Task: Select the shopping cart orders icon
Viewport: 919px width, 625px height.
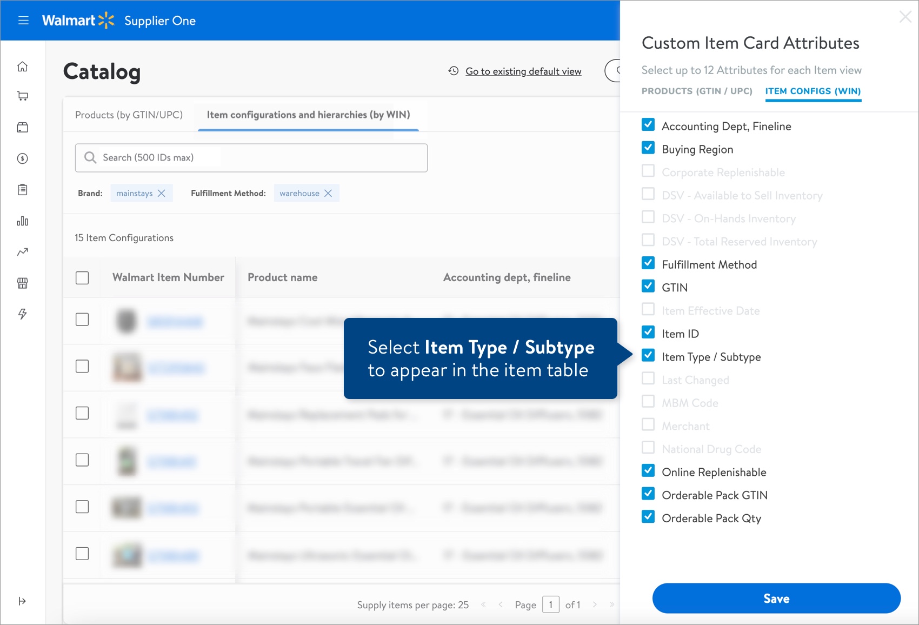Action: [22, 96]
